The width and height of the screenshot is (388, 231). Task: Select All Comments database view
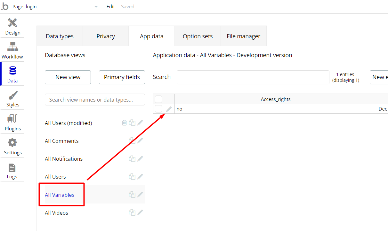click(x=62, y=141)
